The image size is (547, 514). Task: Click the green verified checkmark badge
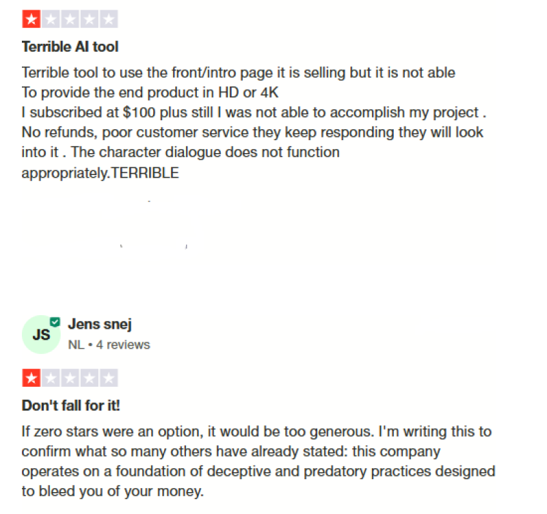(55, 322)
